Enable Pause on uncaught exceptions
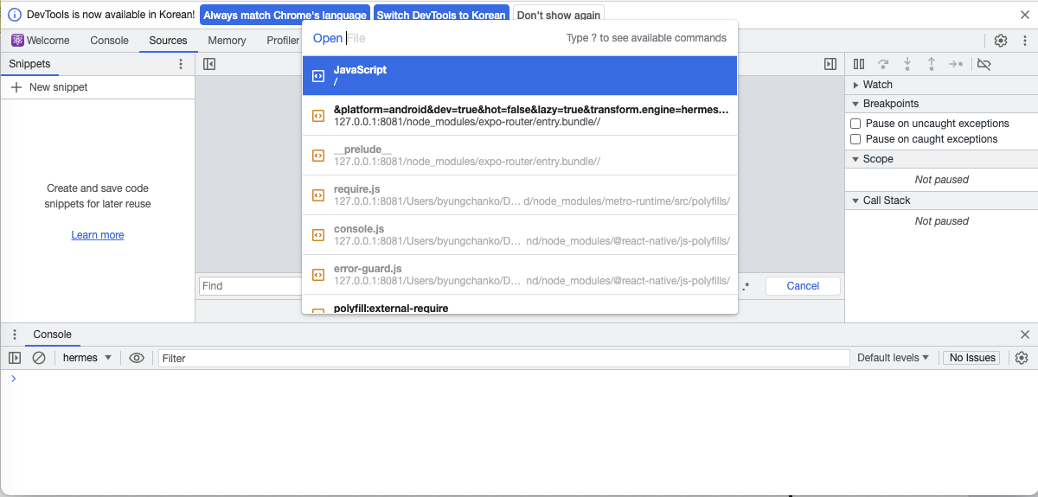Image resolution: width=1038 pixels, height=497 pixels. pyautogui.click(x=855, y=124)
